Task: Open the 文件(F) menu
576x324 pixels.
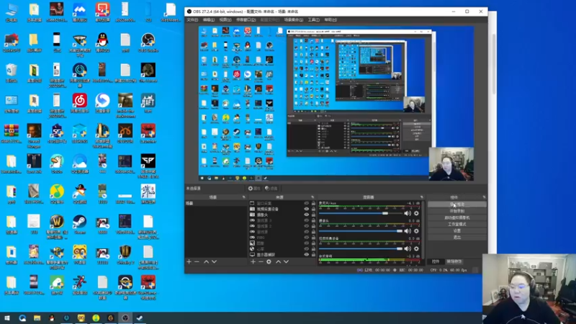Action: pyautogui.click(x=192, y=20)
